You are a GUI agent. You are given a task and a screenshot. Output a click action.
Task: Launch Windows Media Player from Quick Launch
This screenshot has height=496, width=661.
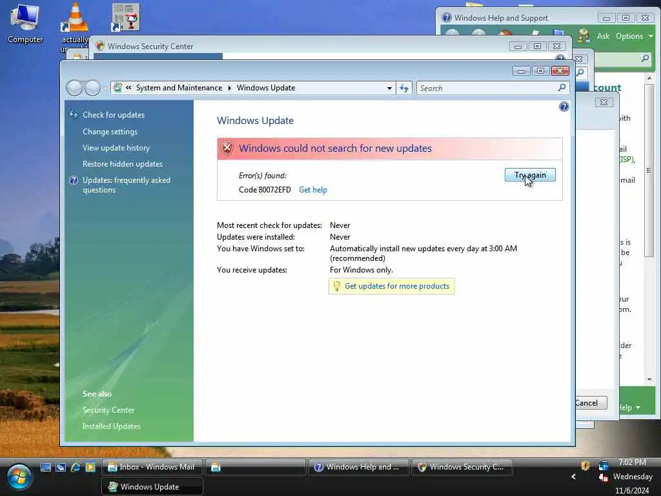tap(90, 467)
